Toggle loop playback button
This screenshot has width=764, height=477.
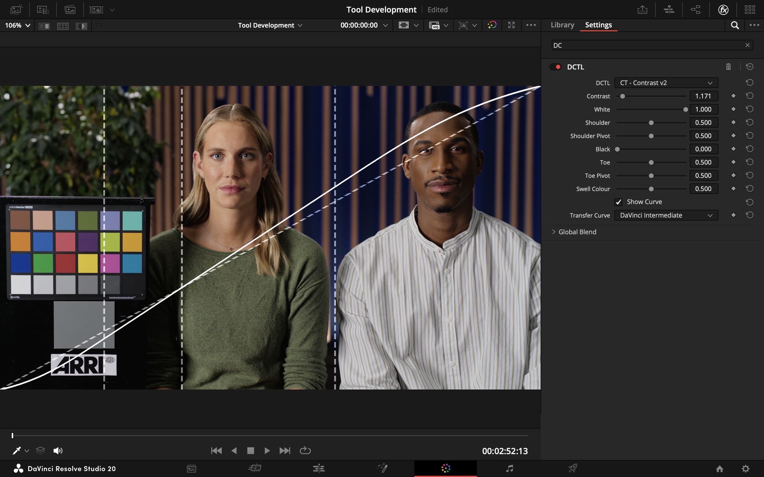point(305,450)
